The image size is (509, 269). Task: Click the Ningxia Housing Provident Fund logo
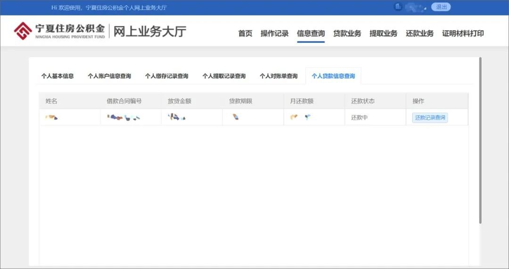pos(23,31)
